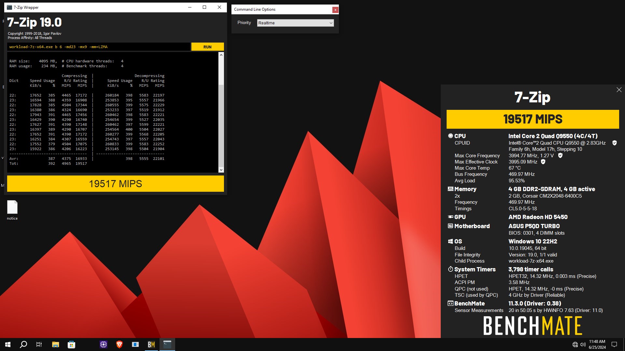Open Microsoft Store from taskbar

[x=71, y=344]
